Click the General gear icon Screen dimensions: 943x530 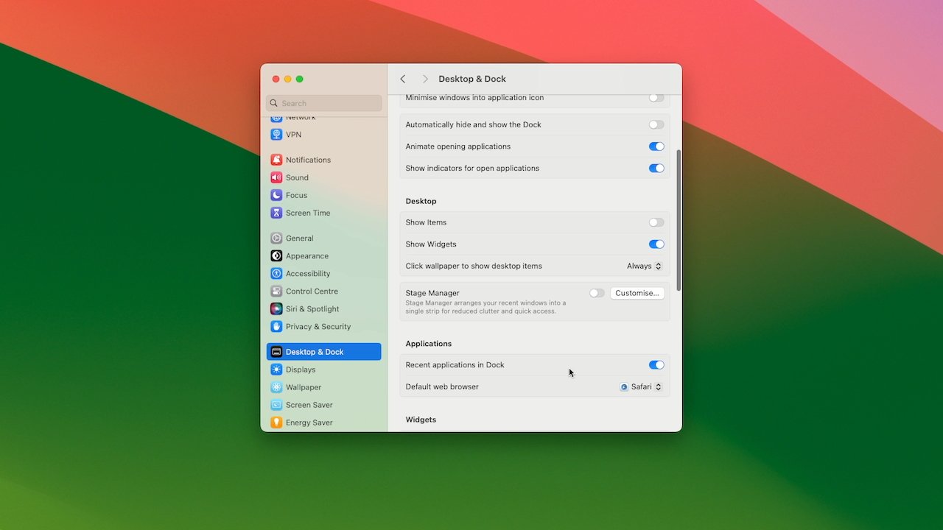[276, 238]
